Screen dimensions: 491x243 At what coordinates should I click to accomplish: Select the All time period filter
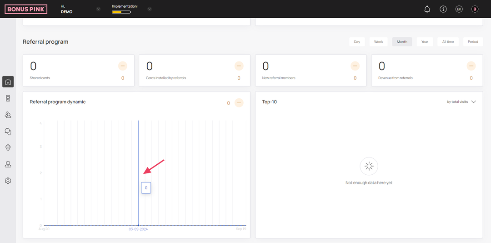(448, 42)
